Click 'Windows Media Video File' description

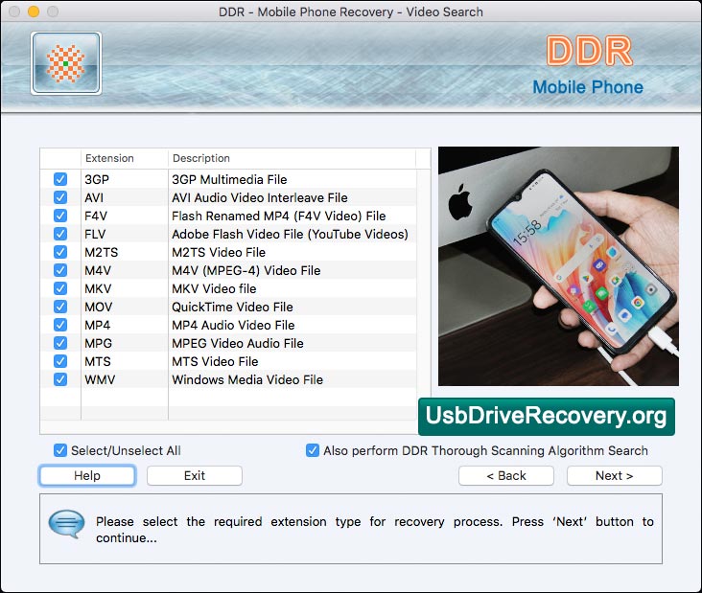tap(247, 379)
